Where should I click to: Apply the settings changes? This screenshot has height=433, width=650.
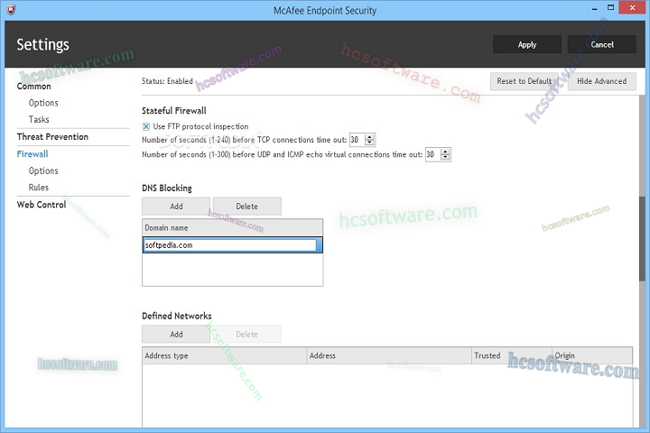[x=527, y=44]
